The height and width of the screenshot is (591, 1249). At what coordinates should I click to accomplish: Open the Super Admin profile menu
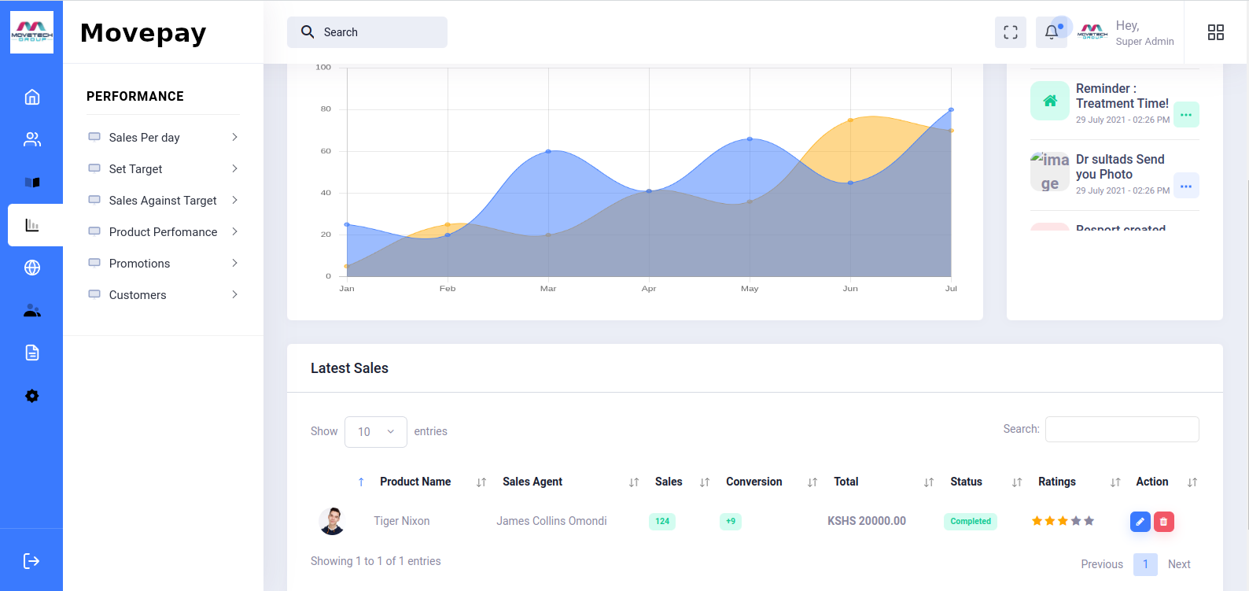click(x=1144, y=33)
